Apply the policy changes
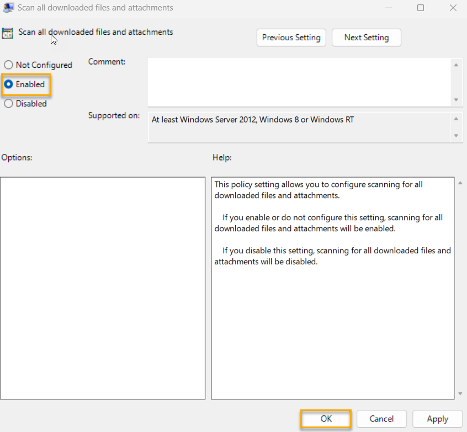Viewport: 467px width, 432px height. (437, 419)
